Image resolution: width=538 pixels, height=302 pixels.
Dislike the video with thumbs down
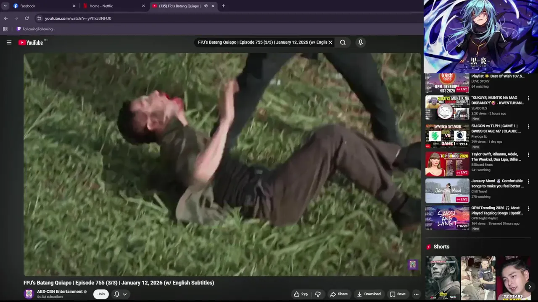pyautogui.click(x=318, y=294)
